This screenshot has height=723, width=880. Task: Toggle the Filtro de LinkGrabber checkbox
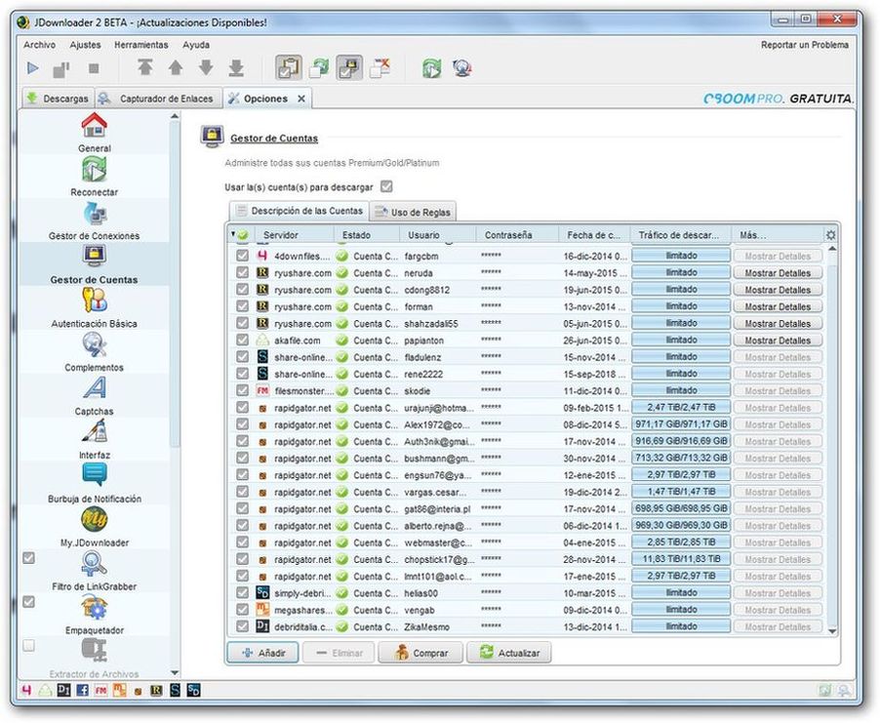(x=28, y=558)
